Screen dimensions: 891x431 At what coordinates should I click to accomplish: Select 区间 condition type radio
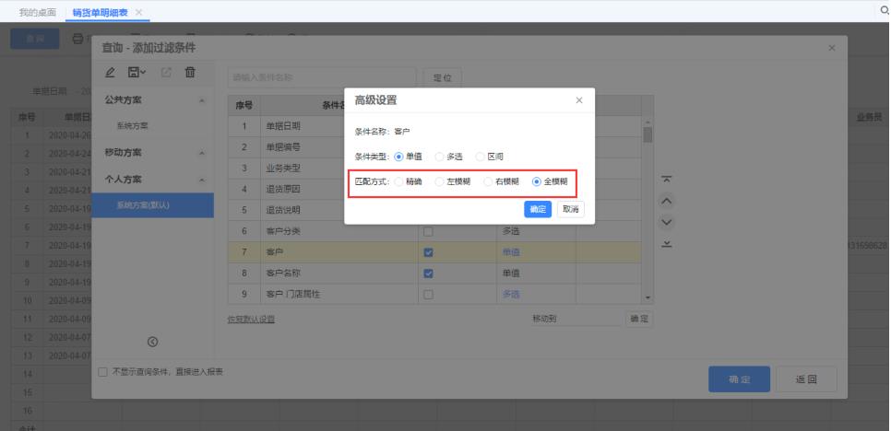pos(481,157)
